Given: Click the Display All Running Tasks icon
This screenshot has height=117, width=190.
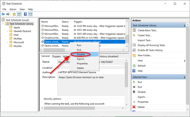Looking at the screenshot, I should 134,45.
